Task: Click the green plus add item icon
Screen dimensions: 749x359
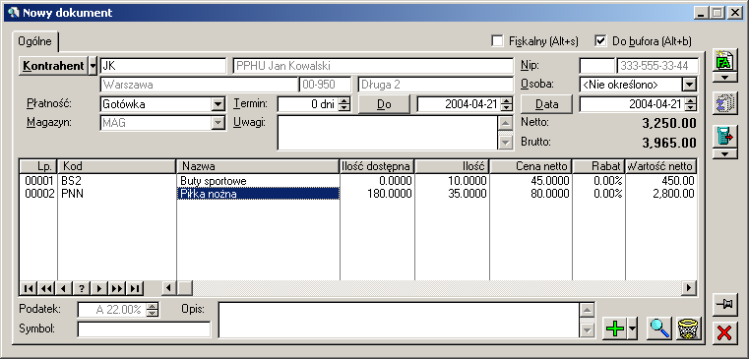Action: pos(615,329)
